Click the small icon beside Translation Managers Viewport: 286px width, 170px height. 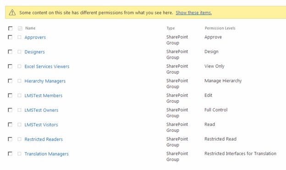click(x=19, y=154)
